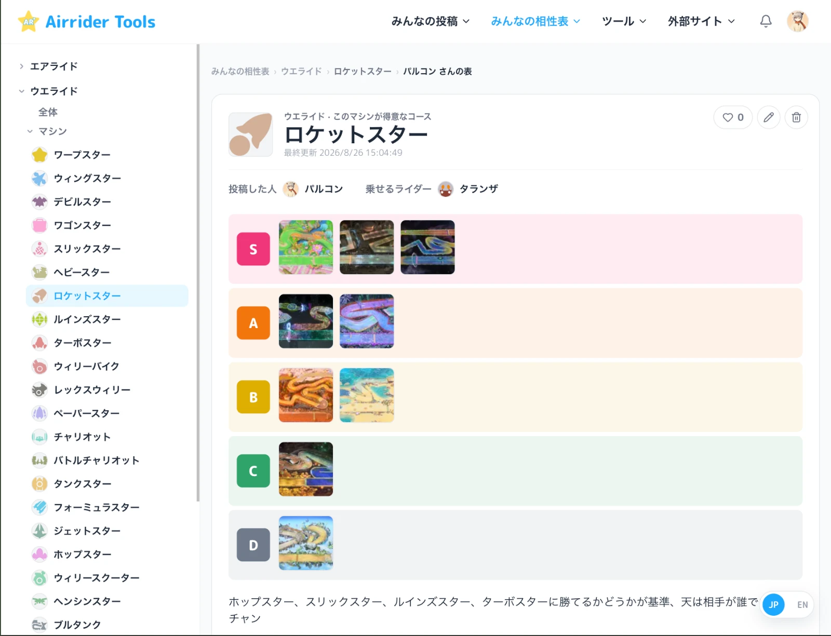Open second A-tier purple course thumbnail

(x=367, y=321)
